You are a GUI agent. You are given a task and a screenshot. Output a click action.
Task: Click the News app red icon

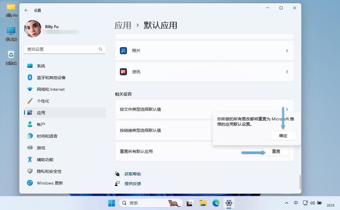(x=123, y=72)
